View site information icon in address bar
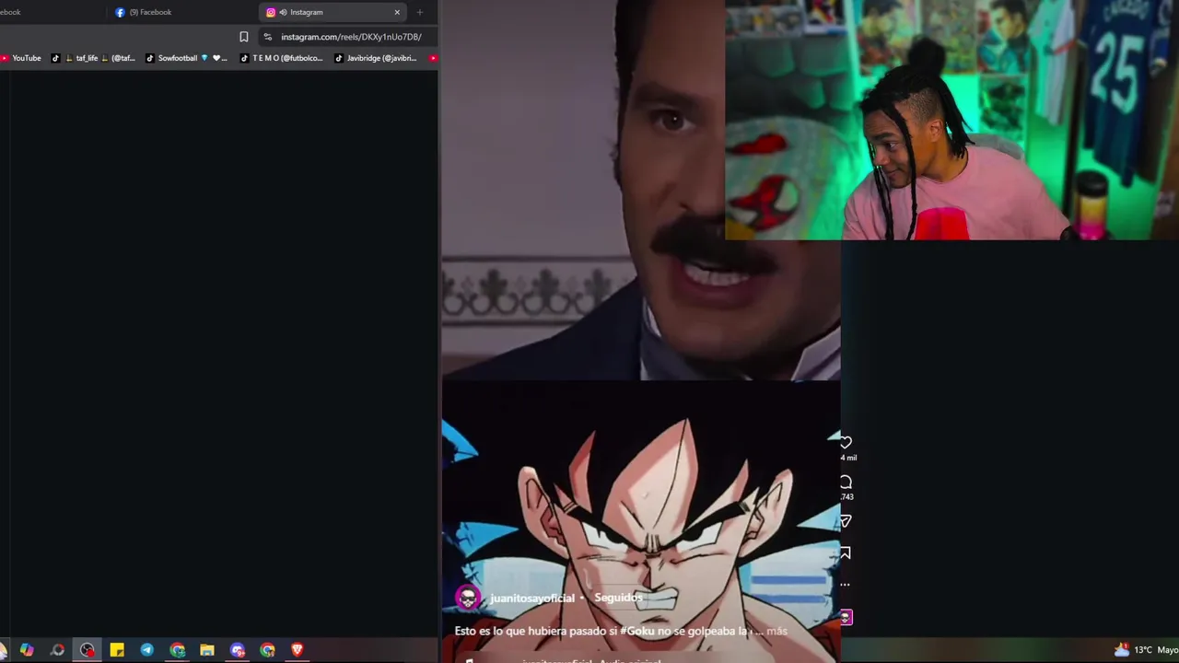This screenshot has height=663, width=1179. pos(267,37)
